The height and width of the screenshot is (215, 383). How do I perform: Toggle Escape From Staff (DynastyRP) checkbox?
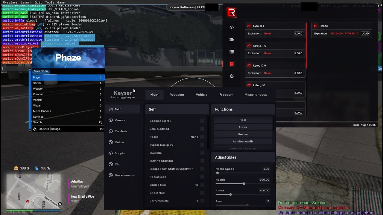point(202,169)
